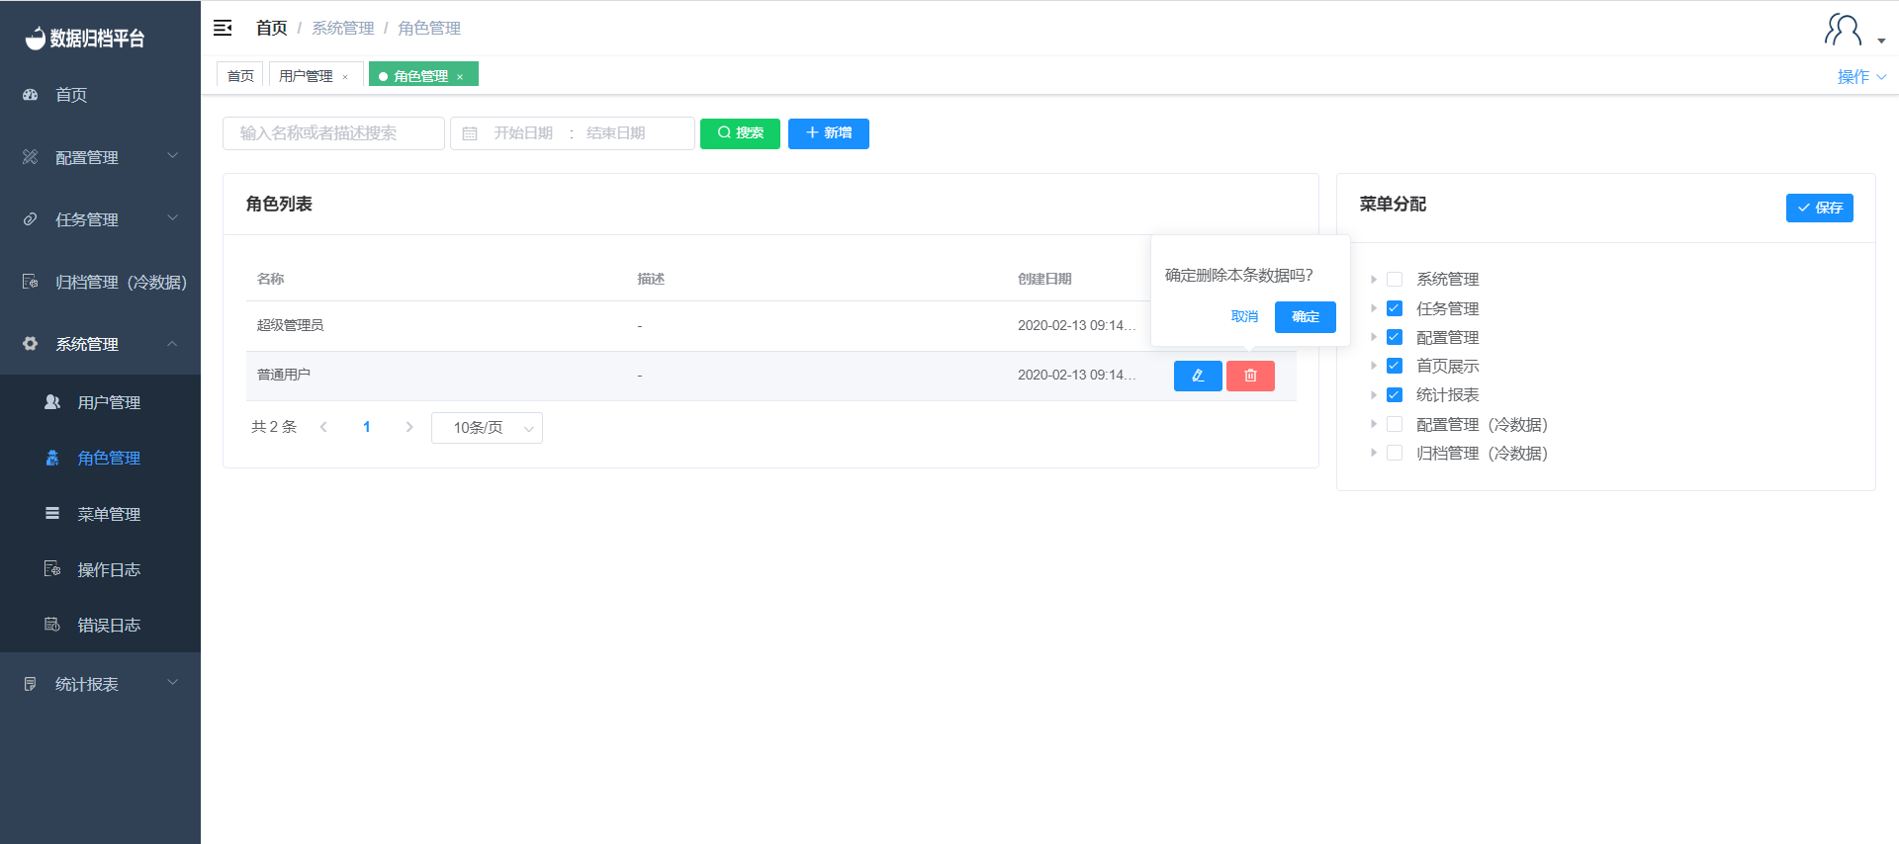The height and width of the screenshot is (844, 1899).
Task: Expand the 归档管理 (冷数据) tree node arrow
Action: tap(1374, 453)
